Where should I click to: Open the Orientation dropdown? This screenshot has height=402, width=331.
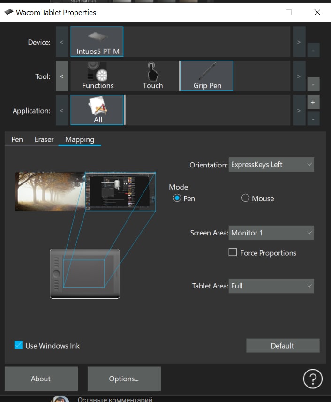pos(271,164)
